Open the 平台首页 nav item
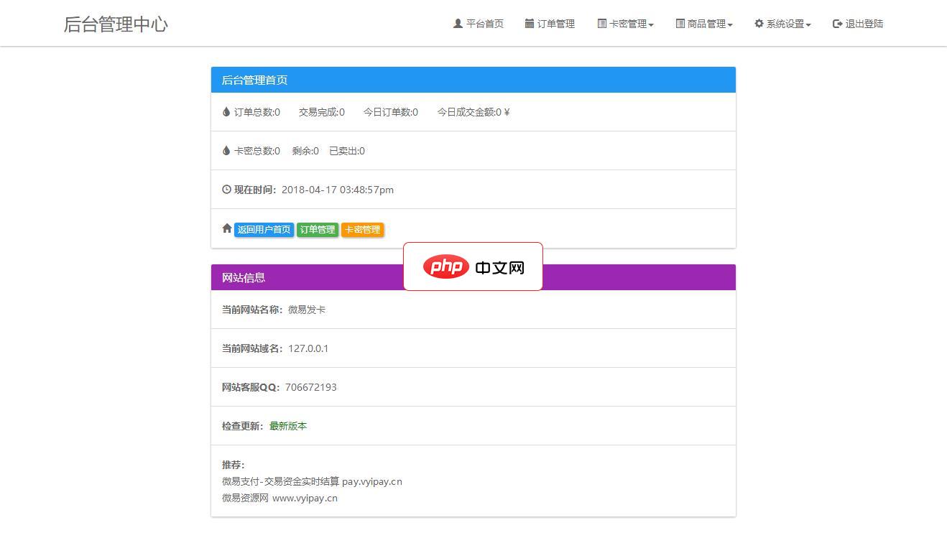Viewport: 947px width, 533px height. (x=479, y=24)
